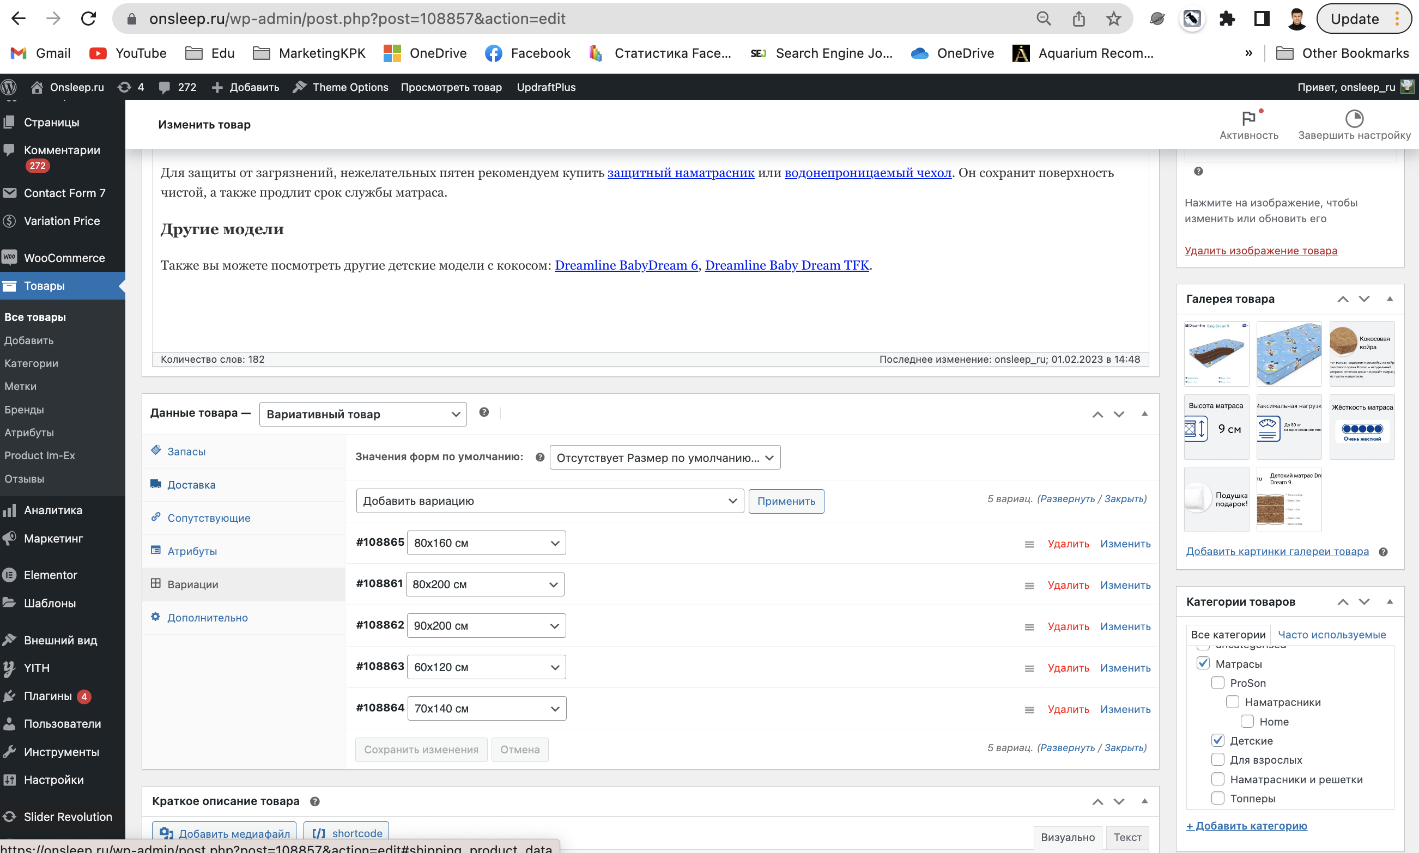Open Elementor in the sidebar

click(63, 575)
